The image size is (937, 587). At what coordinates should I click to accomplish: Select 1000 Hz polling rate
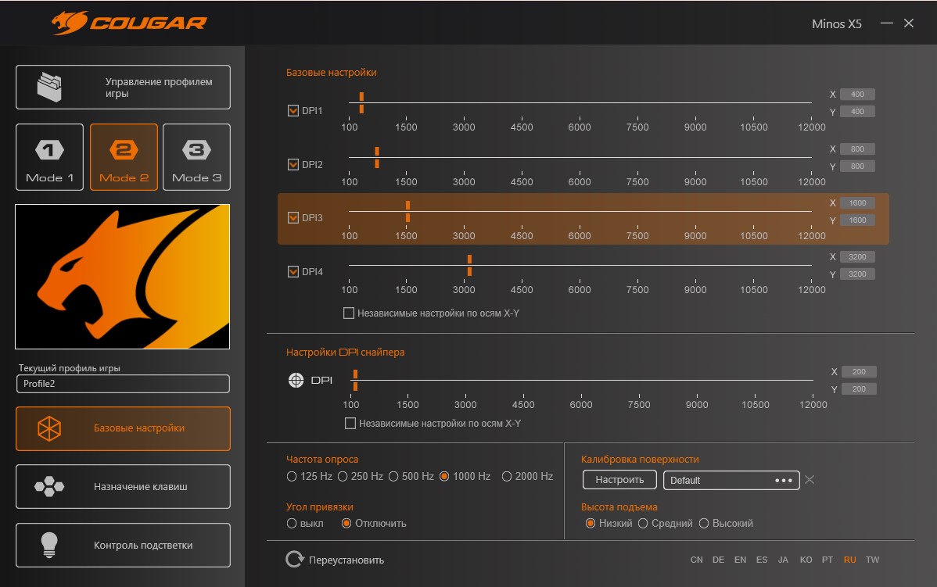444,477
